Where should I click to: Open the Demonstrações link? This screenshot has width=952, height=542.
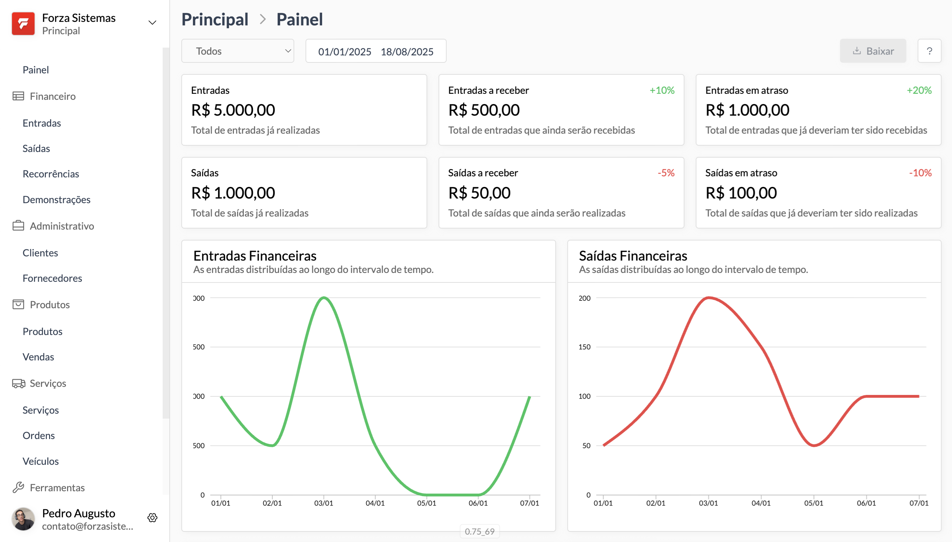56,200
